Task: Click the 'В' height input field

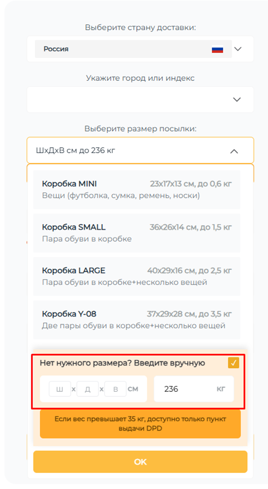Action: pyautogui.click(x=116, y=389)
